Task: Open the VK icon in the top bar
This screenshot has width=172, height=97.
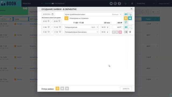Action: click(x=111, y=4)
